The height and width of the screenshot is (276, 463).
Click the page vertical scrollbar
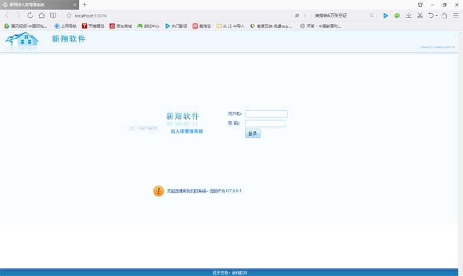pyautogui.click(x=460, y=153)
